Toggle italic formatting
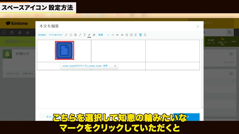This screenshot has height=134, width=239. 80,35
